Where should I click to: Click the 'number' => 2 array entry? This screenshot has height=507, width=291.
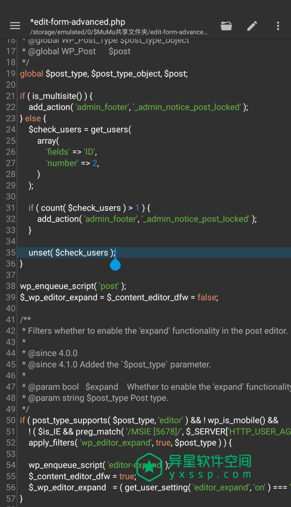pyautogui.click(x=72, y=163)
